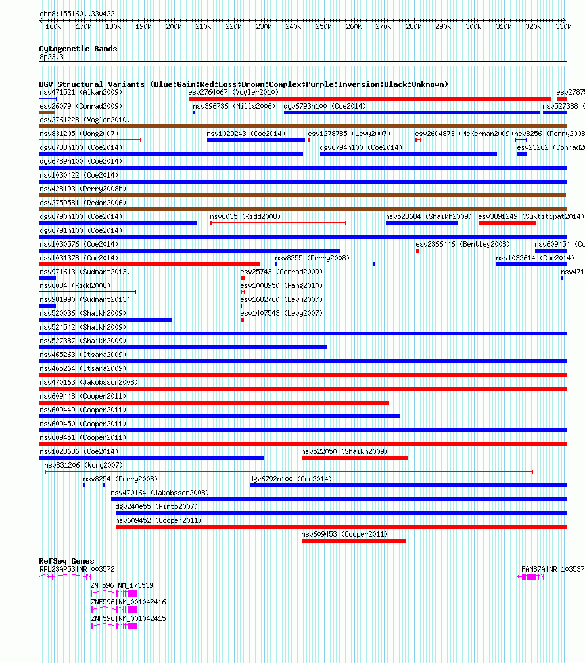
Task: Open esv1278785 (Levy2007) variant label
Action: coord(349,134)
